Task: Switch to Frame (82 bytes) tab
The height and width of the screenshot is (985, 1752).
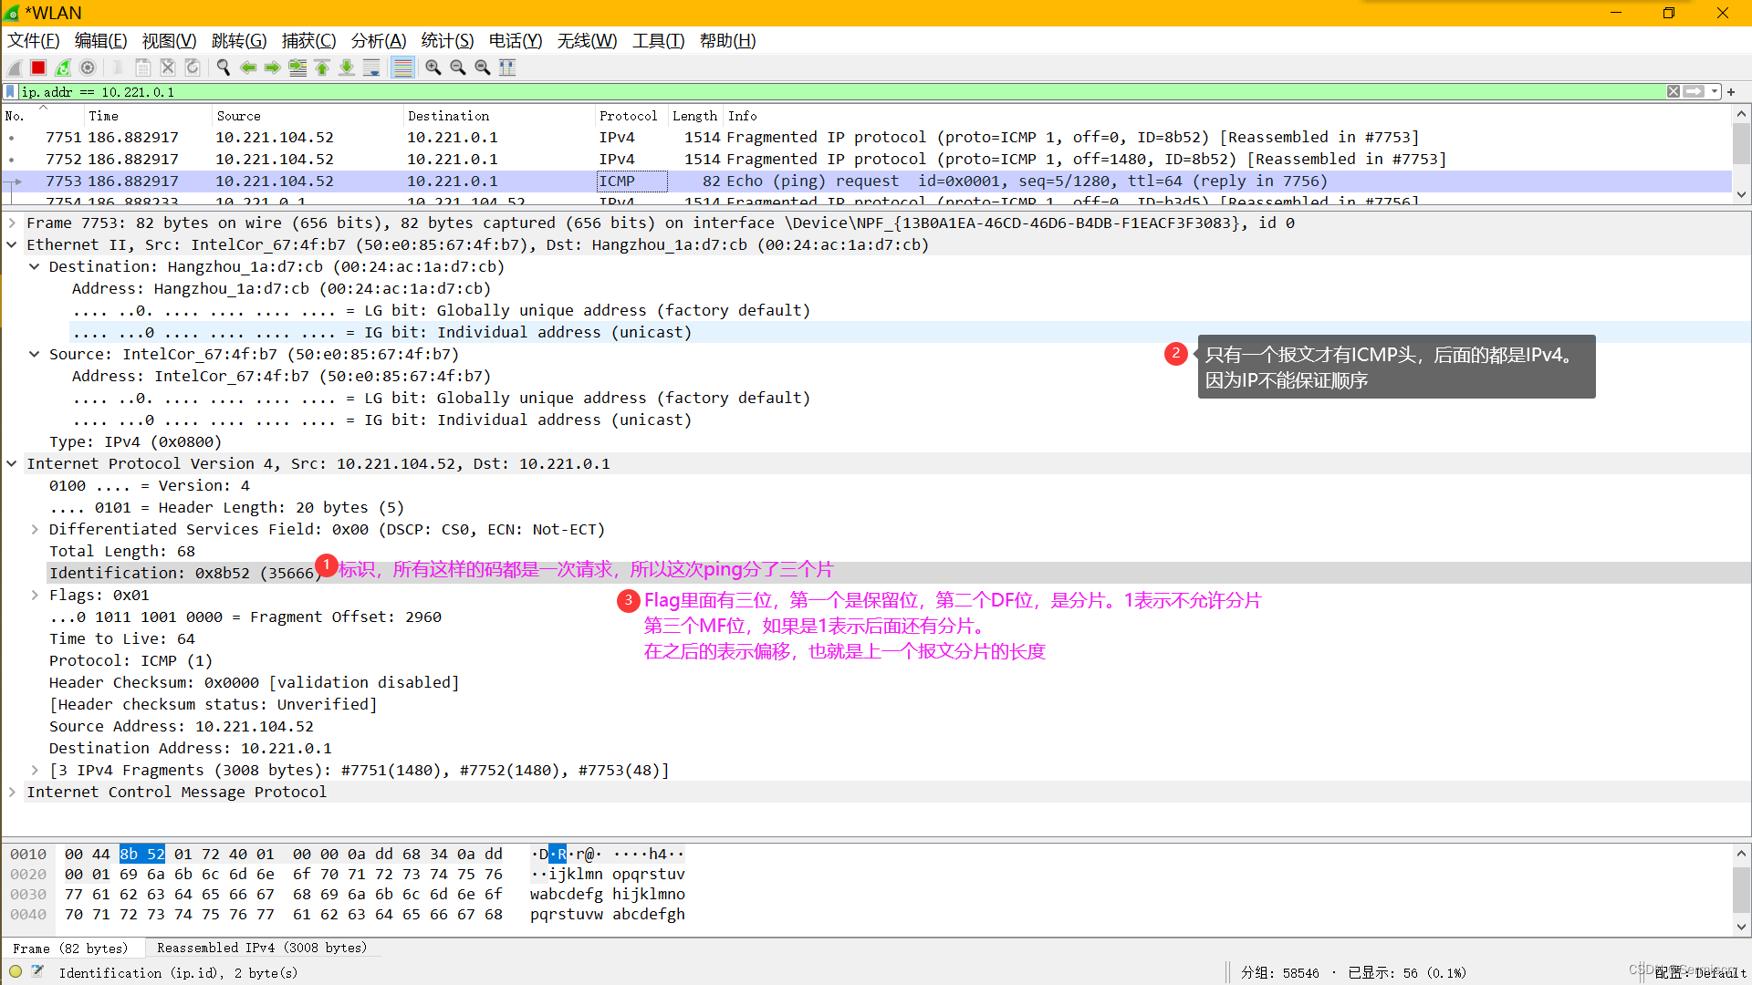Action: (71, 949)
